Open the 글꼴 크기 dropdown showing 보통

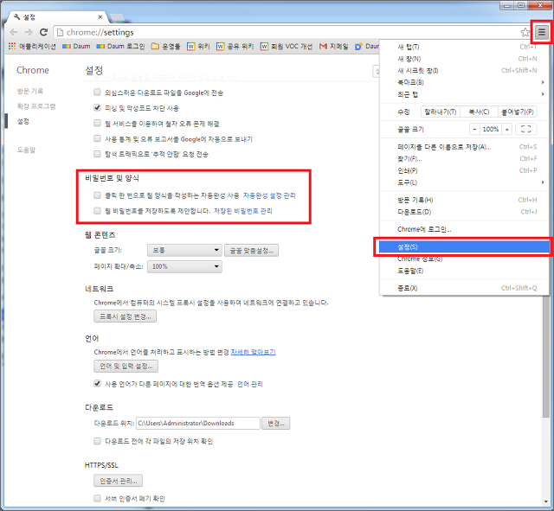click(x=184, y=250)
